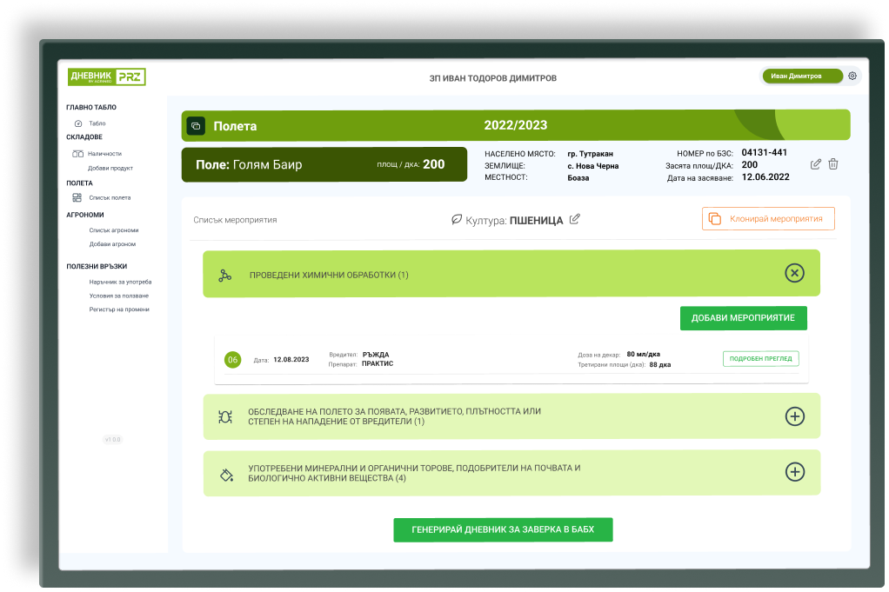Click the Наличности warehouse icon
889x592 pixels.
click(x=77, y=154)
